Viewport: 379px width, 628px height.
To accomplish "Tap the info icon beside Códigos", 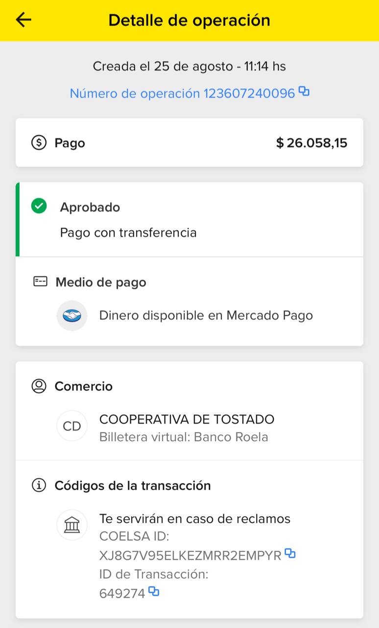I will tap(39, 485).
